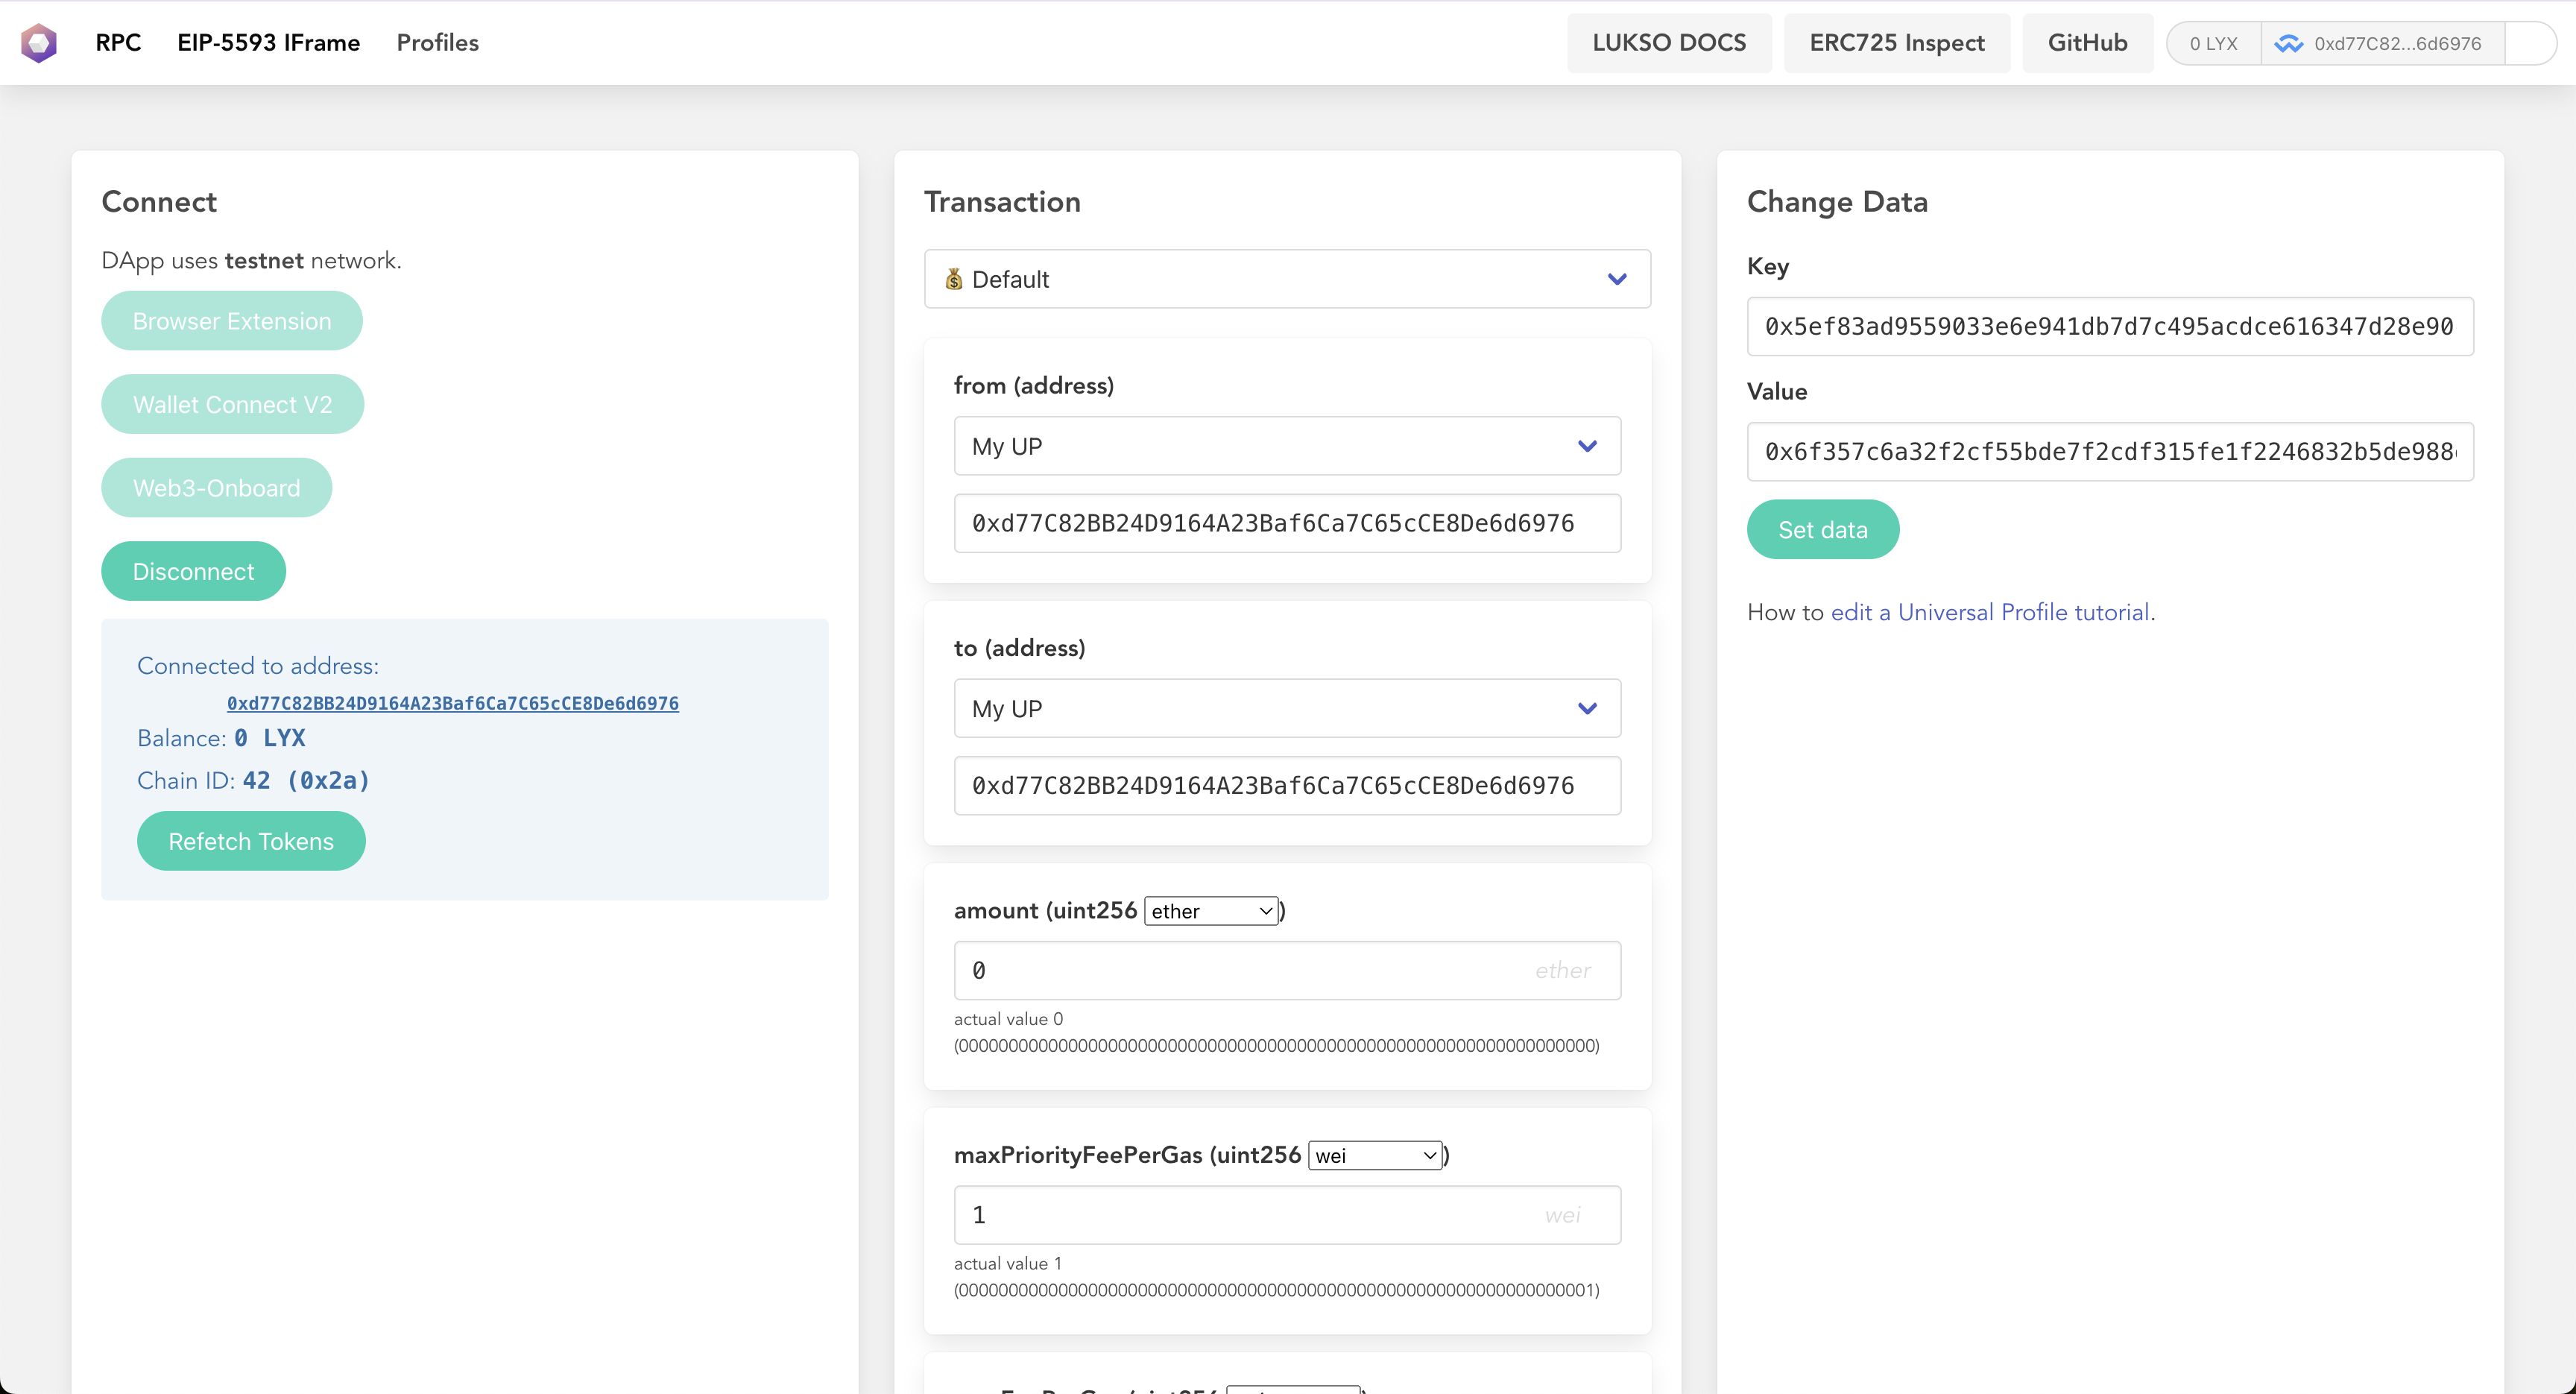The width and height of the screenshot is (2576, 1394).
Task: Open the from address My UP dropdown
Action: pyautogui.click(x=1287, y=446)
